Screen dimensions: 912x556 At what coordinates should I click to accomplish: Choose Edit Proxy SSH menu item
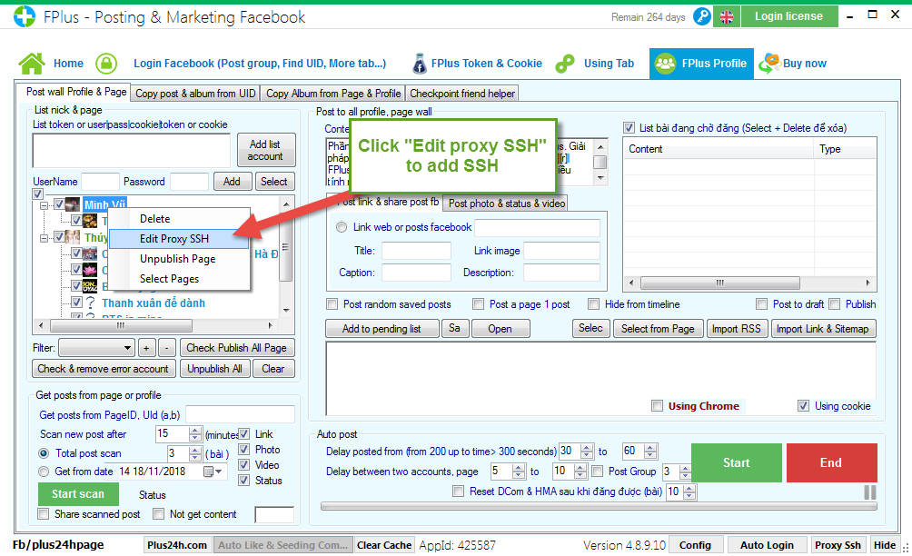coord(179,238)
